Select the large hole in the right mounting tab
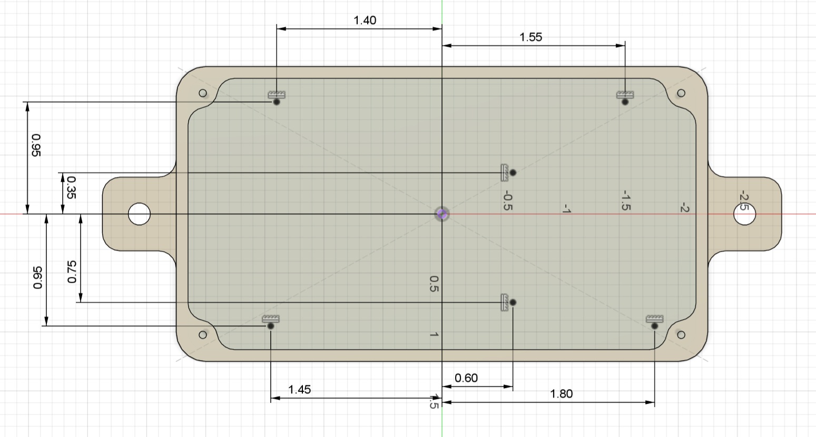The width and height of the screenshot is (816, 437). tap(744, 214)
